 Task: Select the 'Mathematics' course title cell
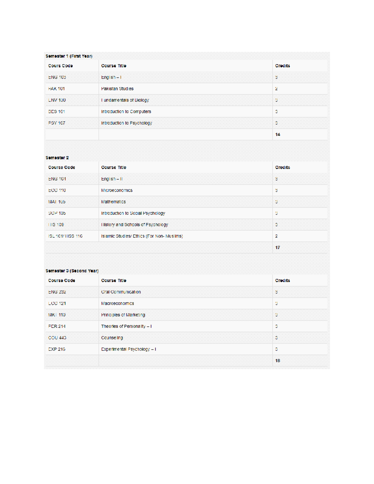[113, 202]
